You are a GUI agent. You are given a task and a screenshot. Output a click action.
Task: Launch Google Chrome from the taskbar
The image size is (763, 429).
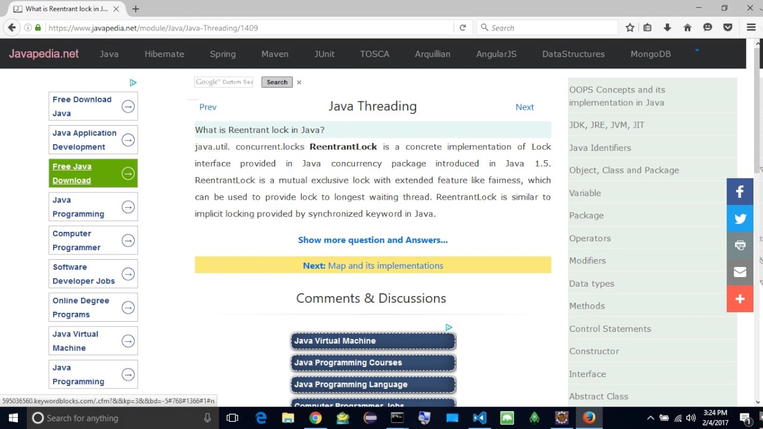[x=315, y=418]
